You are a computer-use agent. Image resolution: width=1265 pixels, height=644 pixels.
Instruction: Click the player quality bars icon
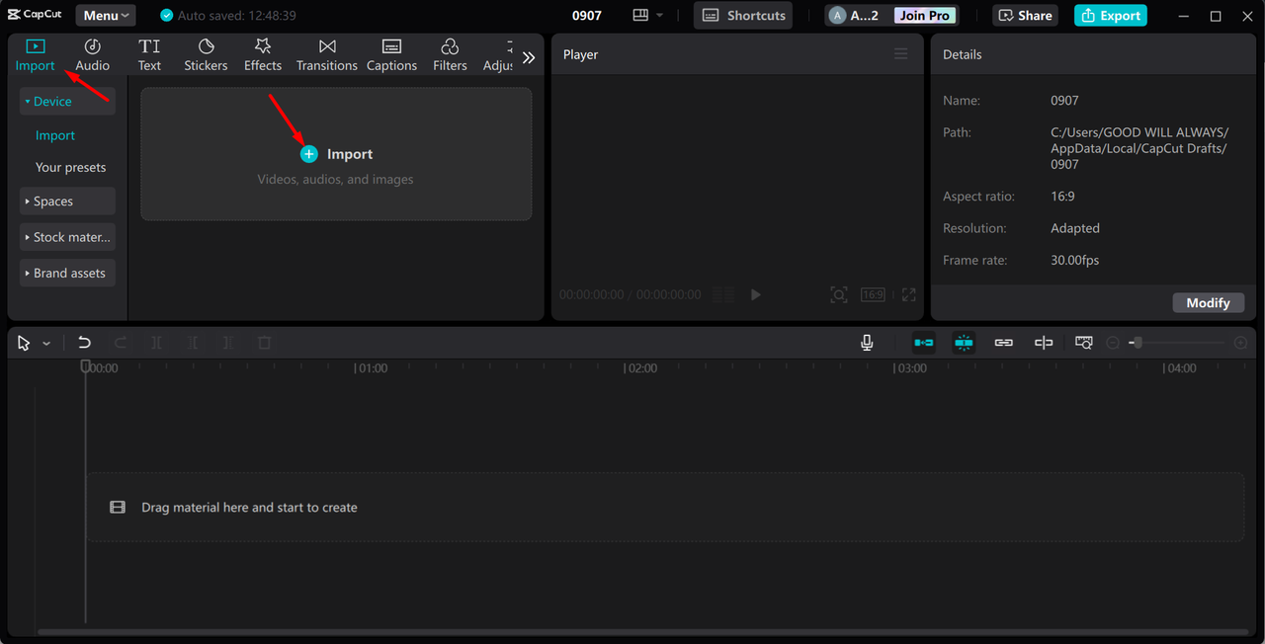coord(723,294)
